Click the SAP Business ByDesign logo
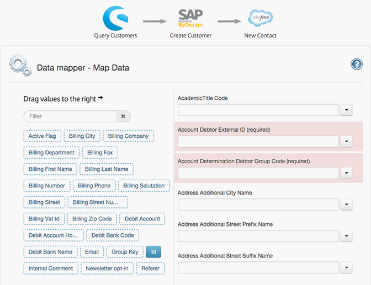371x285 pixels. click(190, 18)
